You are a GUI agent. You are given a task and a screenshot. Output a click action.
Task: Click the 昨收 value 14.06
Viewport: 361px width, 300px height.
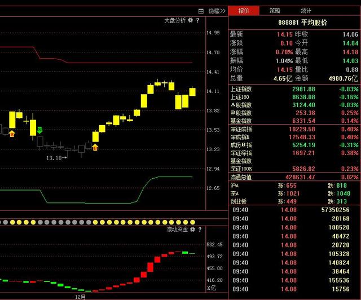click(x=350, y=34)
